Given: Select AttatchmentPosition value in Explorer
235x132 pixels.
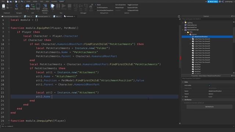Looking at the screenshot, I should (x=207, y=37).
